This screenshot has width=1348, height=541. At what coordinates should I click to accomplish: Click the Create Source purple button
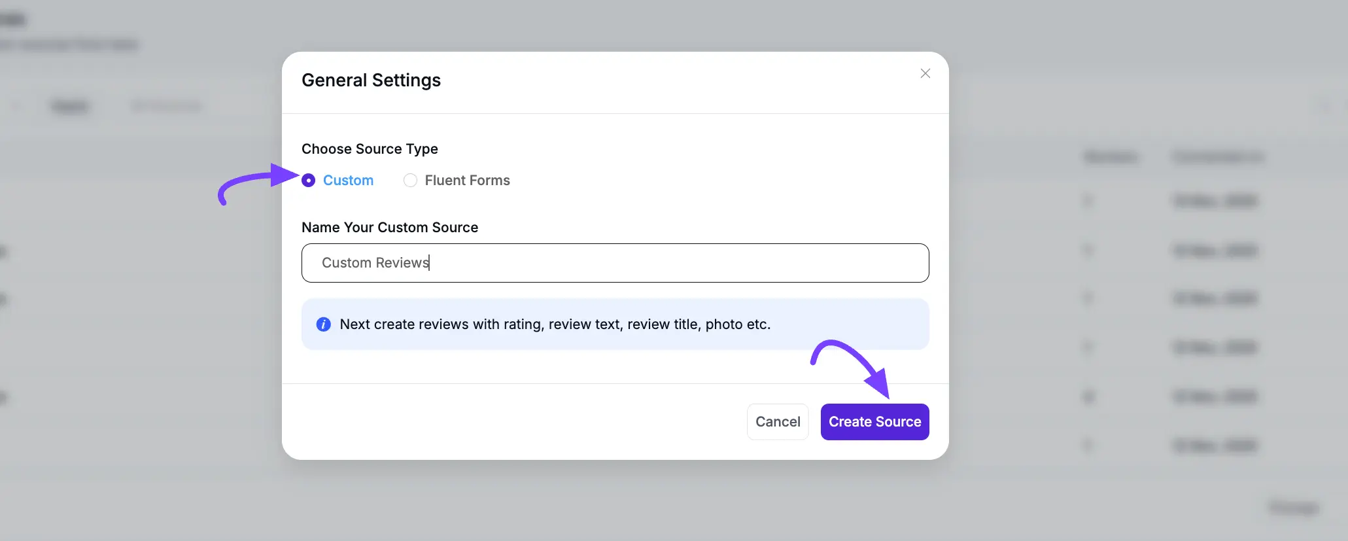(x=874, y=421)
